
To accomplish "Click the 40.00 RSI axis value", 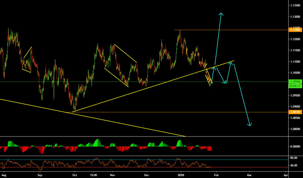I will click(x=294, y=165).
